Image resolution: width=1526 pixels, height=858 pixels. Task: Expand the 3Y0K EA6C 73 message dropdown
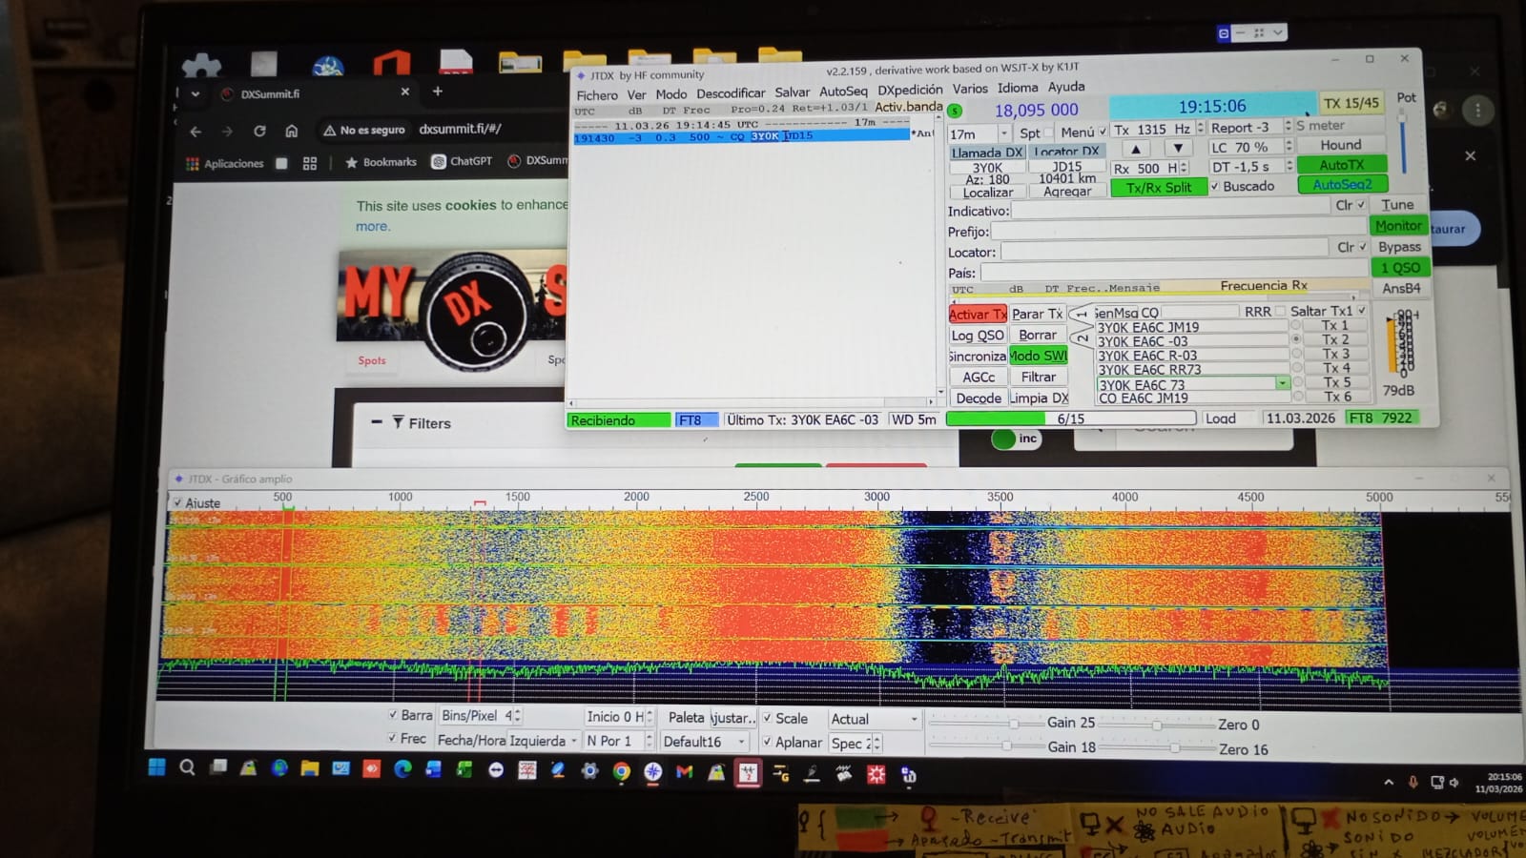pyautogui.click(x=1283, y=383)
